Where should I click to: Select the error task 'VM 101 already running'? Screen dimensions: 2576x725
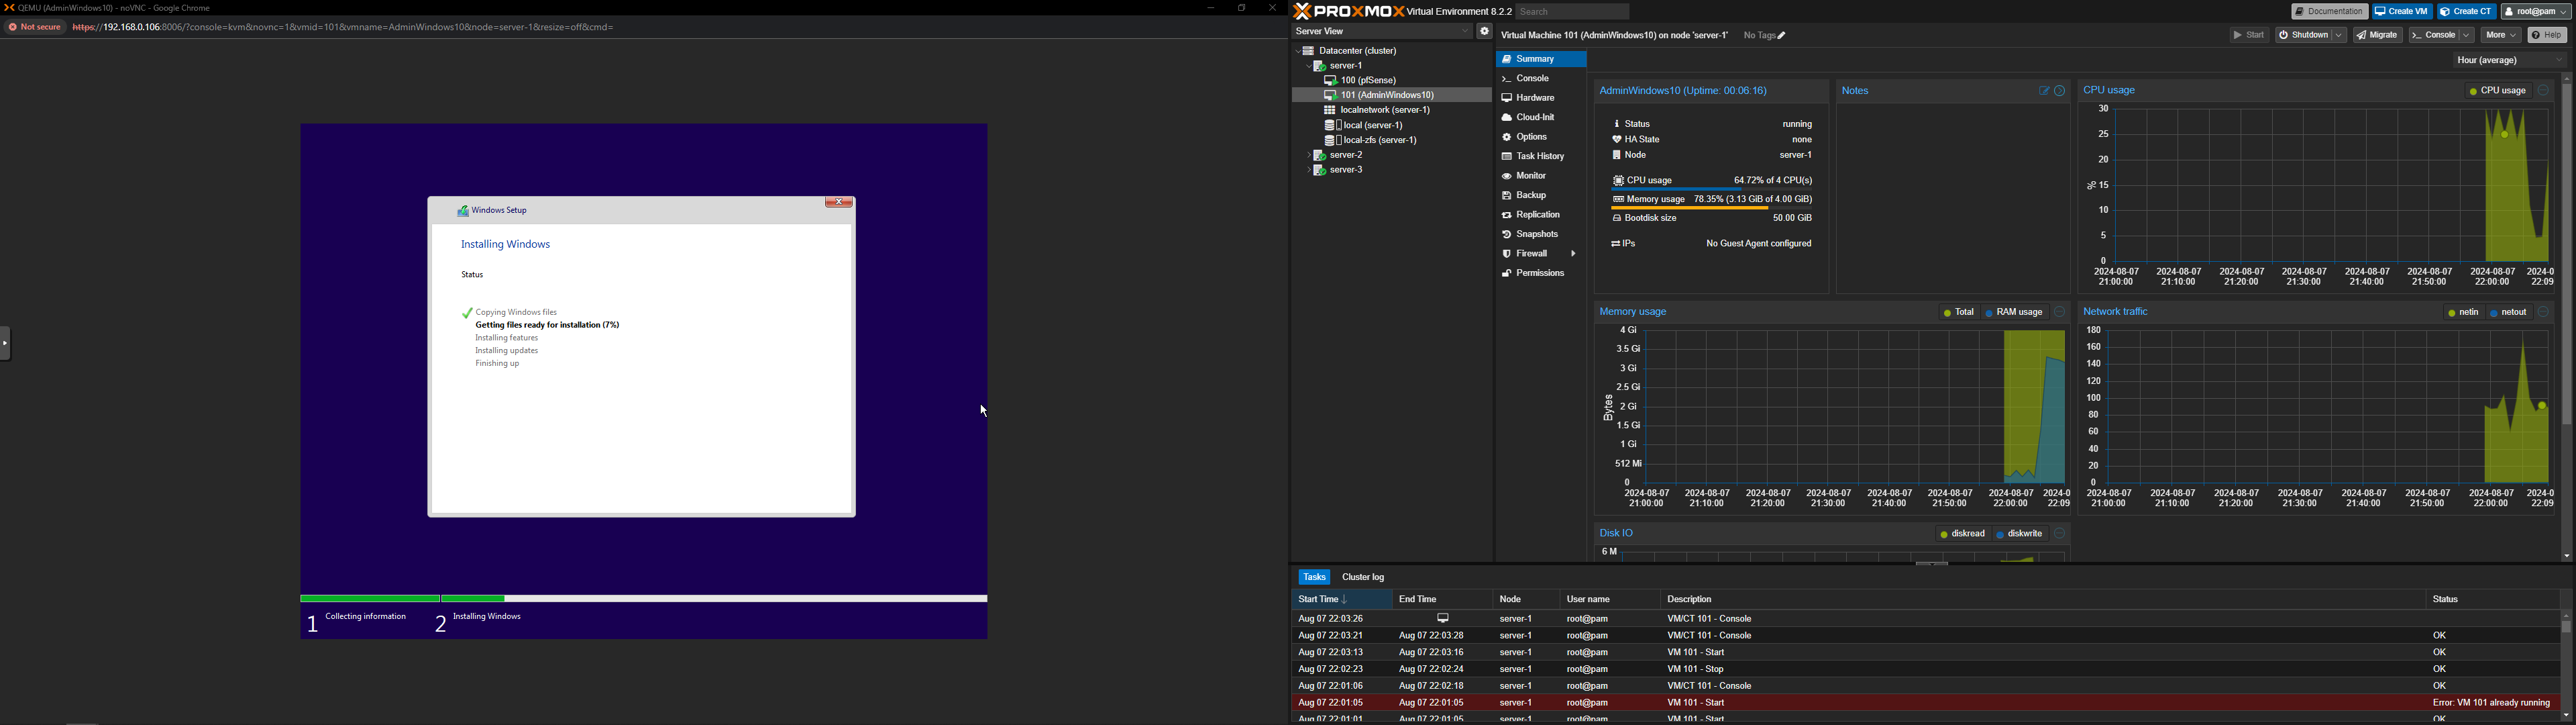1925,704
